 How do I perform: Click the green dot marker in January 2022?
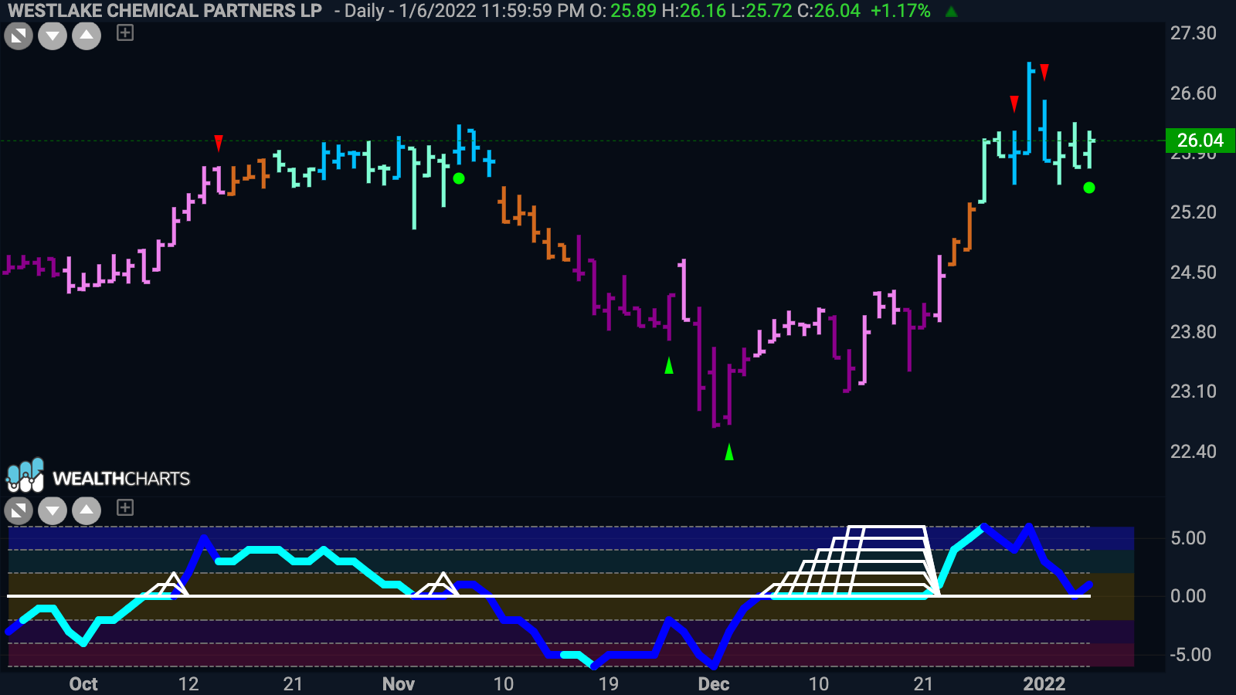[x=1089, y=188]
